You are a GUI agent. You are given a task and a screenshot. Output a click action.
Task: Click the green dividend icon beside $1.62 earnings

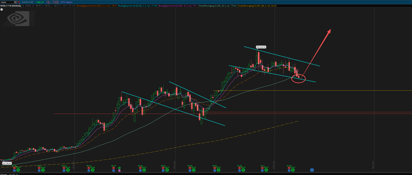(293, 170)
